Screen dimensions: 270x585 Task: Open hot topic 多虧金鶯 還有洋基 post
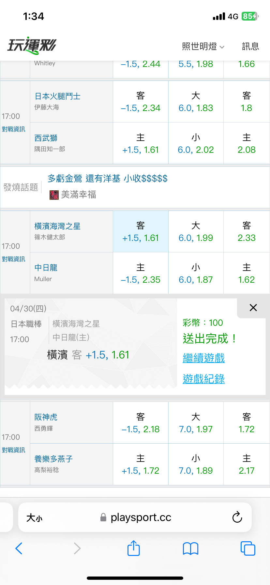108,179
